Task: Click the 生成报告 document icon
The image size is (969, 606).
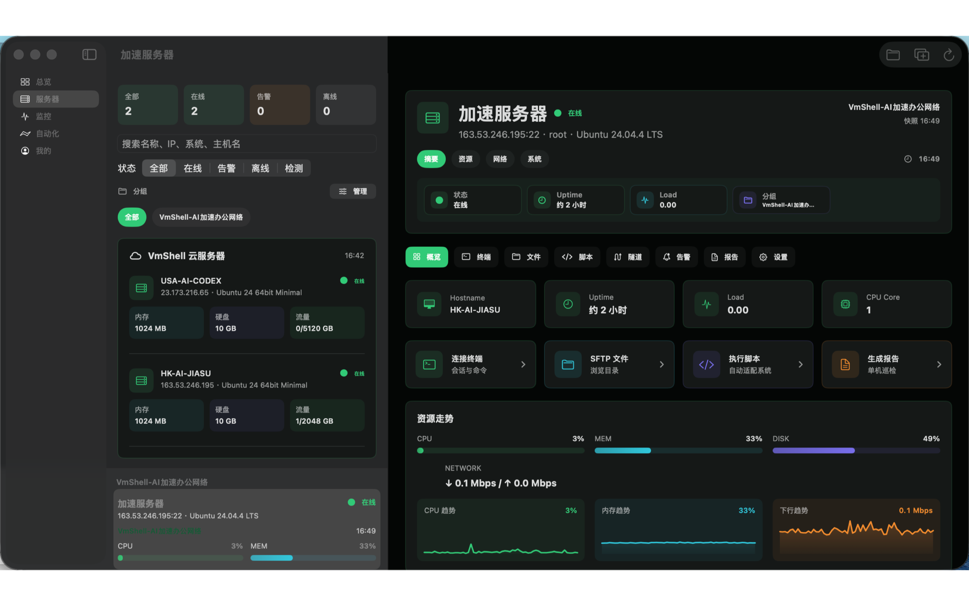Action: 845,364
